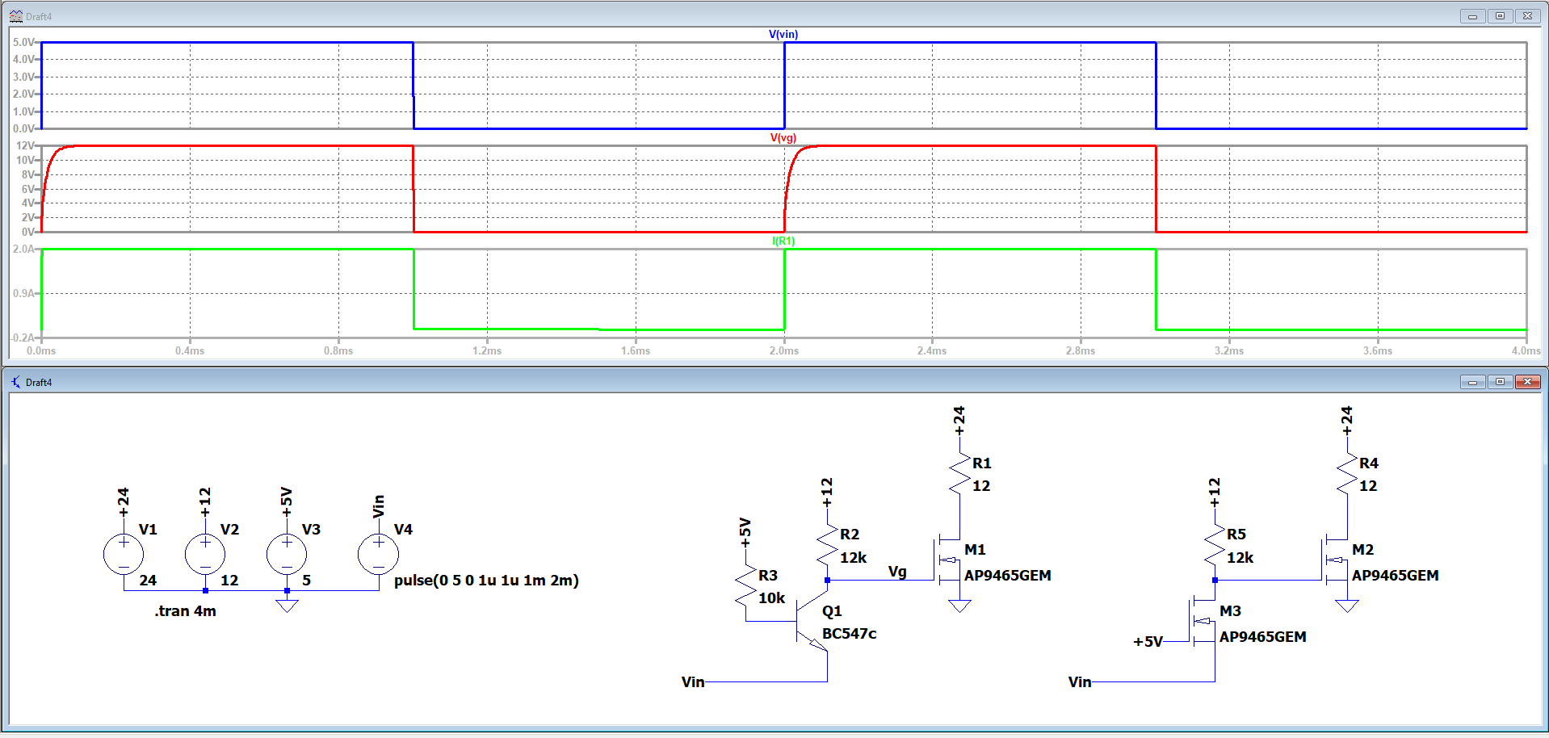Image resolution: width=1549 pixels, height=738 pixels.
Task: Select the V2 voltage source symbol
Action: (205, 554)
